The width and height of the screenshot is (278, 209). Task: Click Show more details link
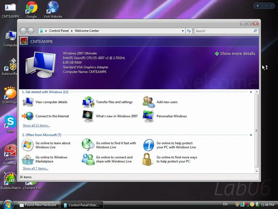pos(235,54)
